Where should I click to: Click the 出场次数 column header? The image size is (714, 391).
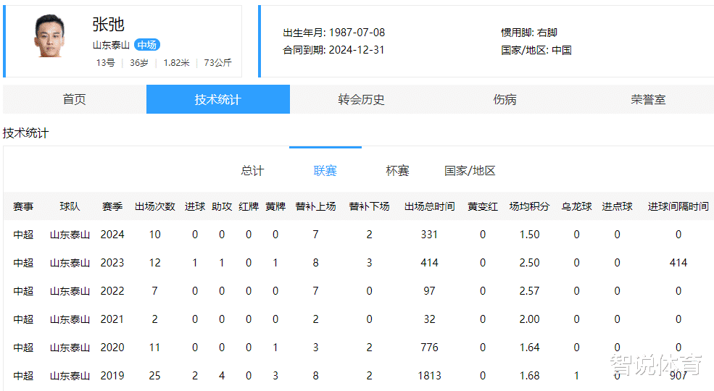coord(155,206)
